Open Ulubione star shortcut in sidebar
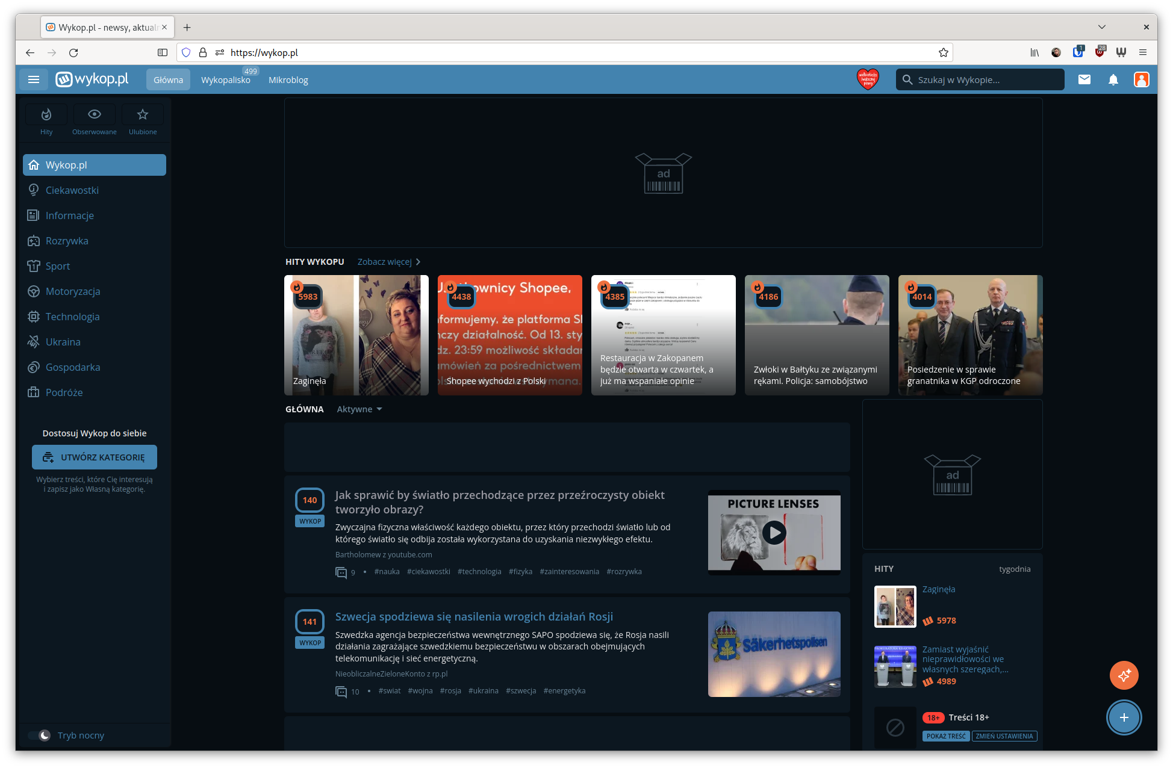The image size is (1173, 768). (x=143, y=114)
